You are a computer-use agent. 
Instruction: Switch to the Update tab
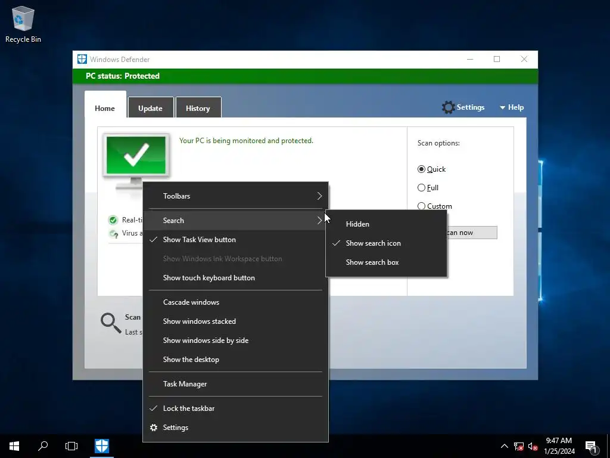[150, 109]
